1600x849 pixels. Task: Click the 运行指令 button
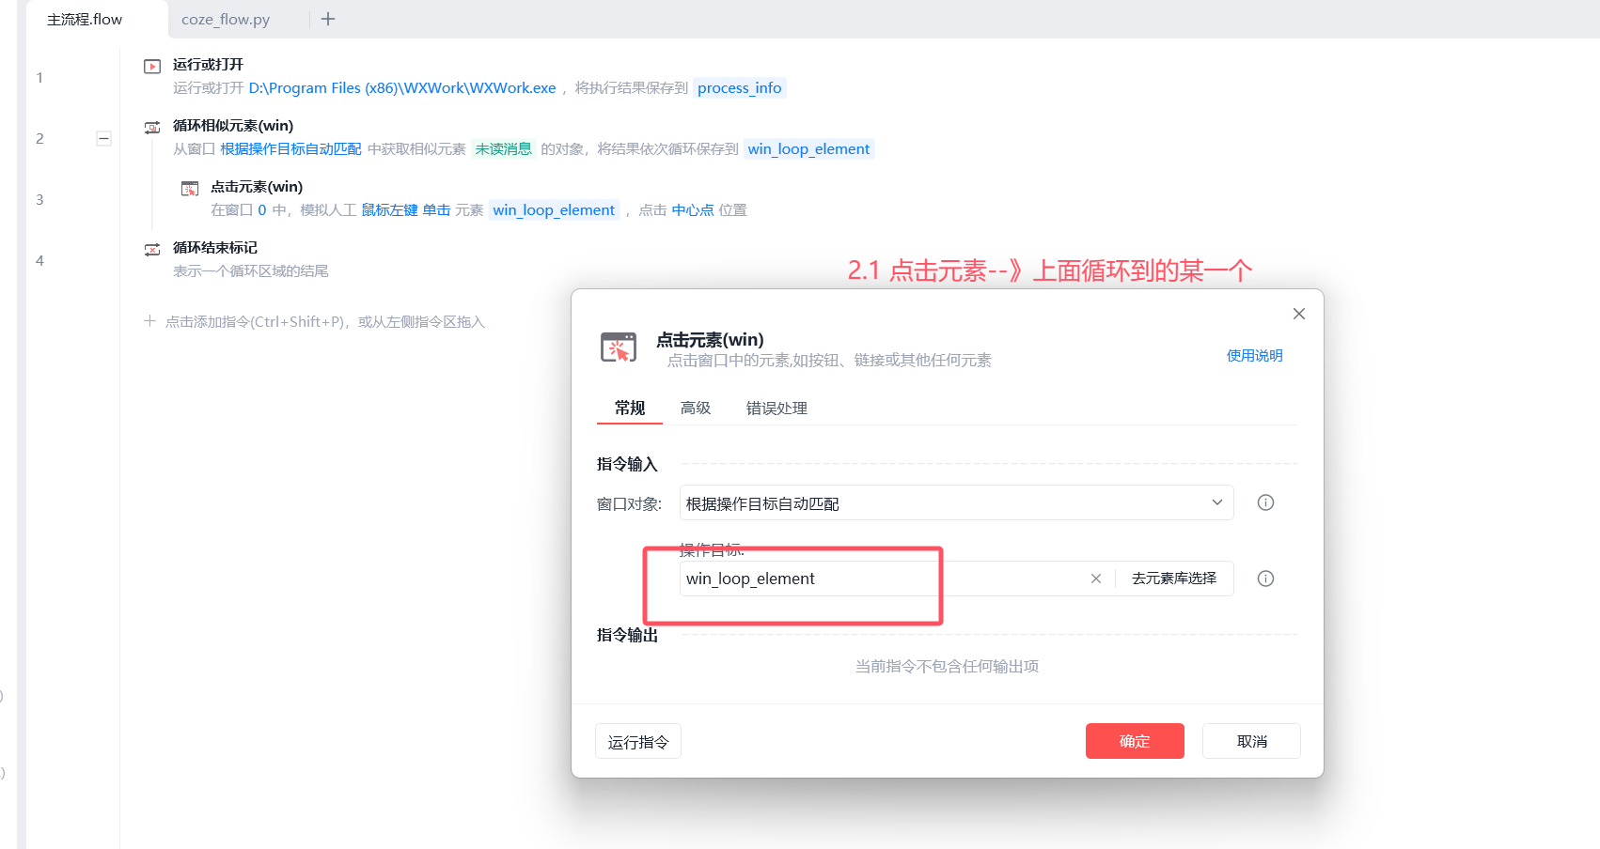pyautogui.click(x=638, y=741)
